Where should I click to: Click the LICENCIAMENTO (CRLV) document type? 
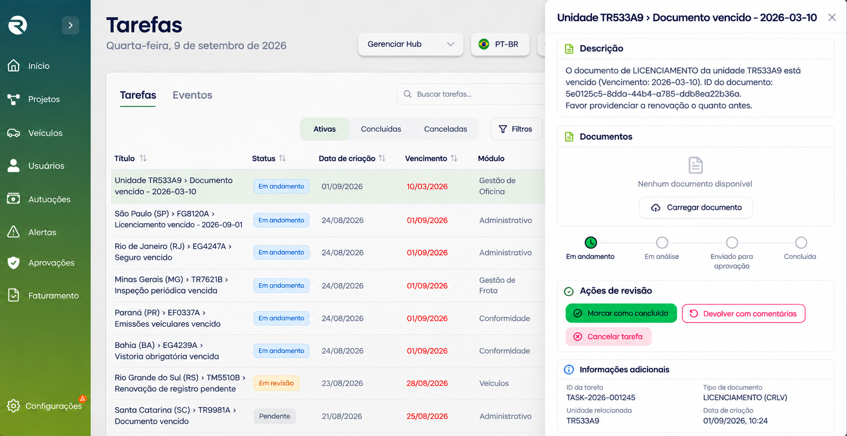click(x=745, y=398)
